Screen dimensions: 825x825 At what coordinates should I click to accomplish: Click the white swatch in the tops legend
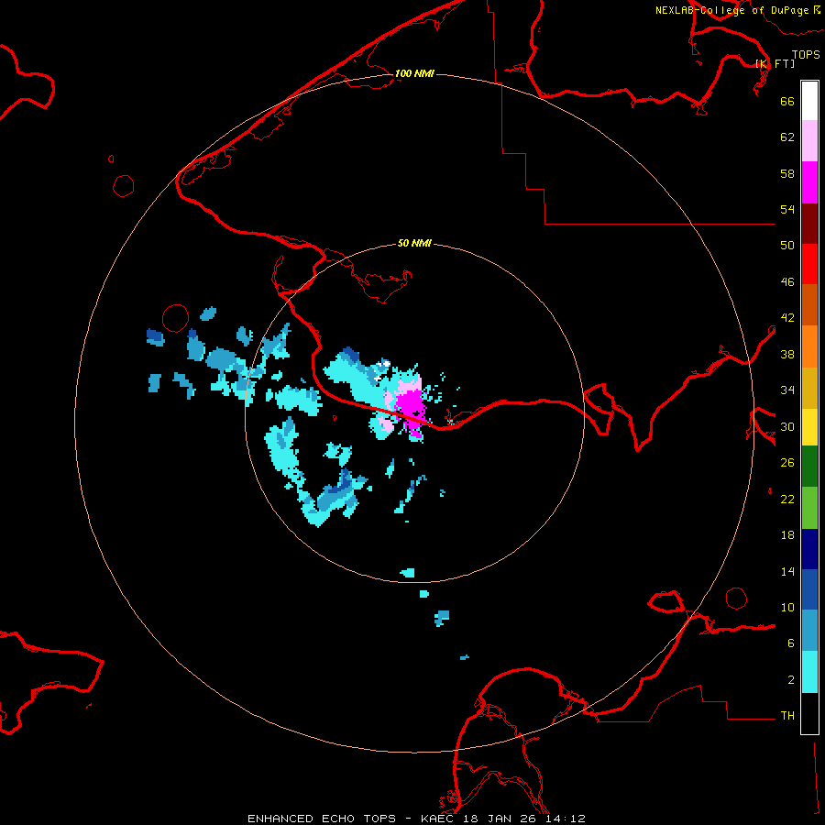click(809, 101)
